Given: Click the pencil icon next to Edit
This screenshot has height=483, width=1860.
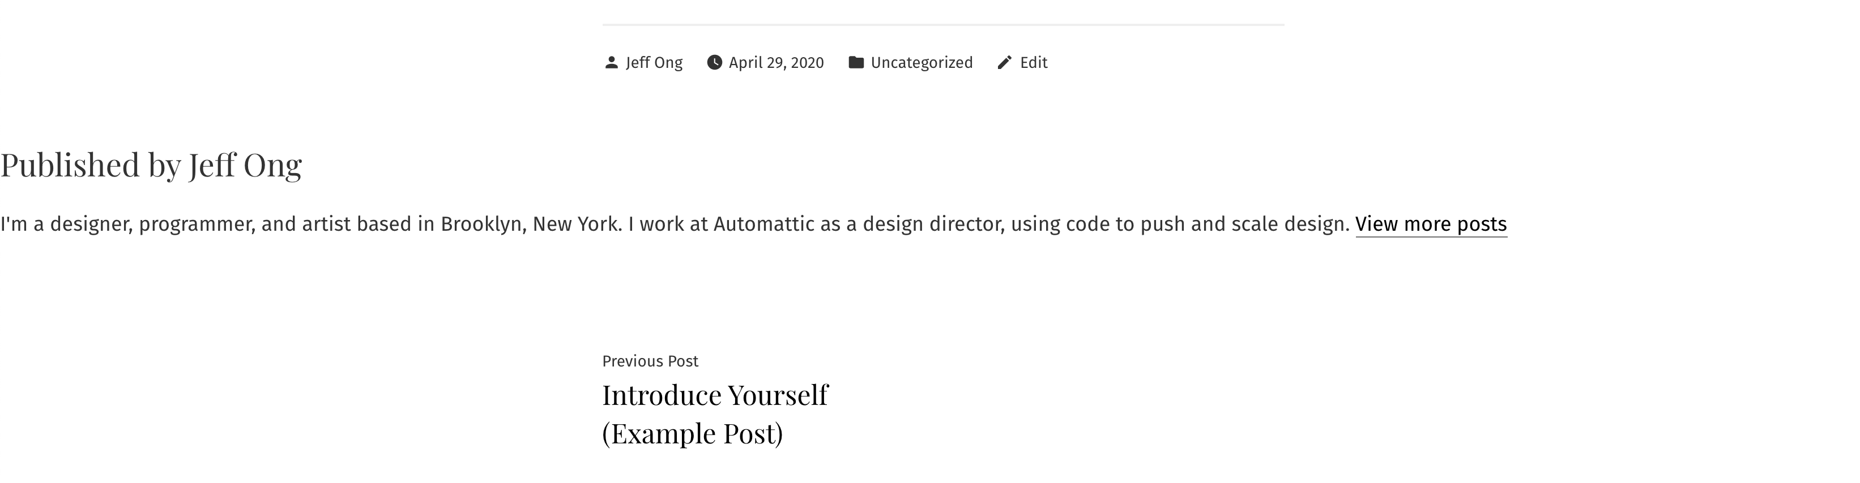Looking at the screenshot, I should pyautogui.click(x=1004, y=63).
